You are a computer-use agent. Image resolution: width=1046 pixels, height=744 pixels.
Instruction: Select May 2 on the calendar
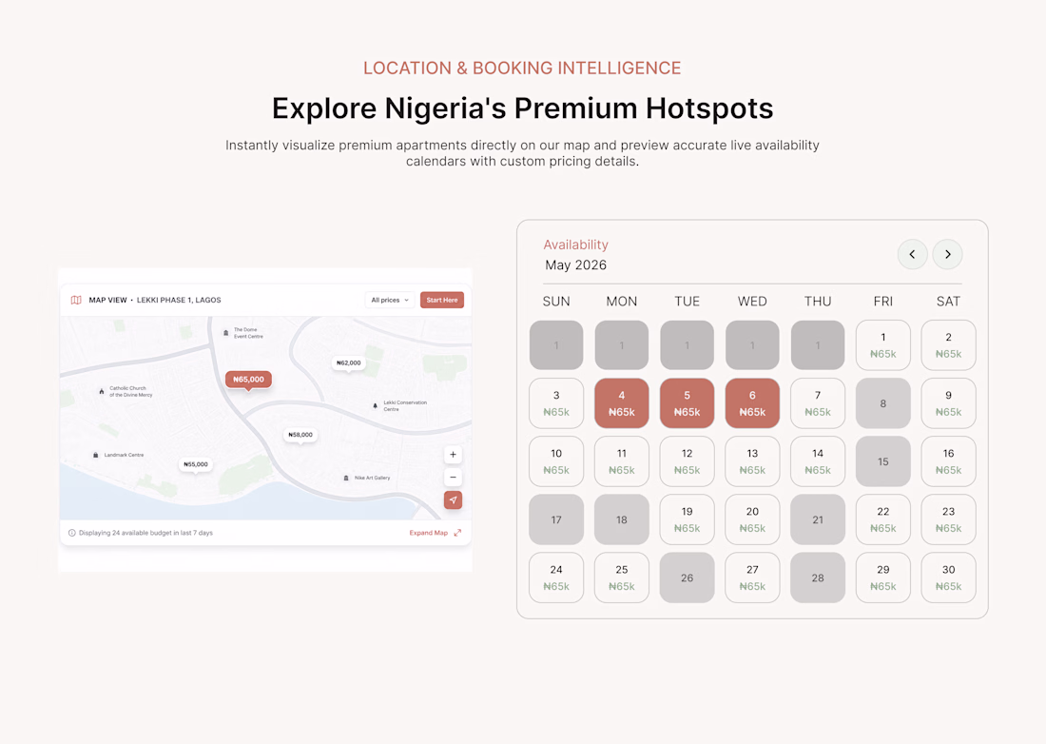click(949, 345)
